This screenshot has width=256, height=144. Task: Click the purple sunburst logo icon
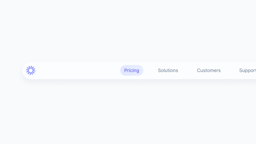tap(31, 70)
